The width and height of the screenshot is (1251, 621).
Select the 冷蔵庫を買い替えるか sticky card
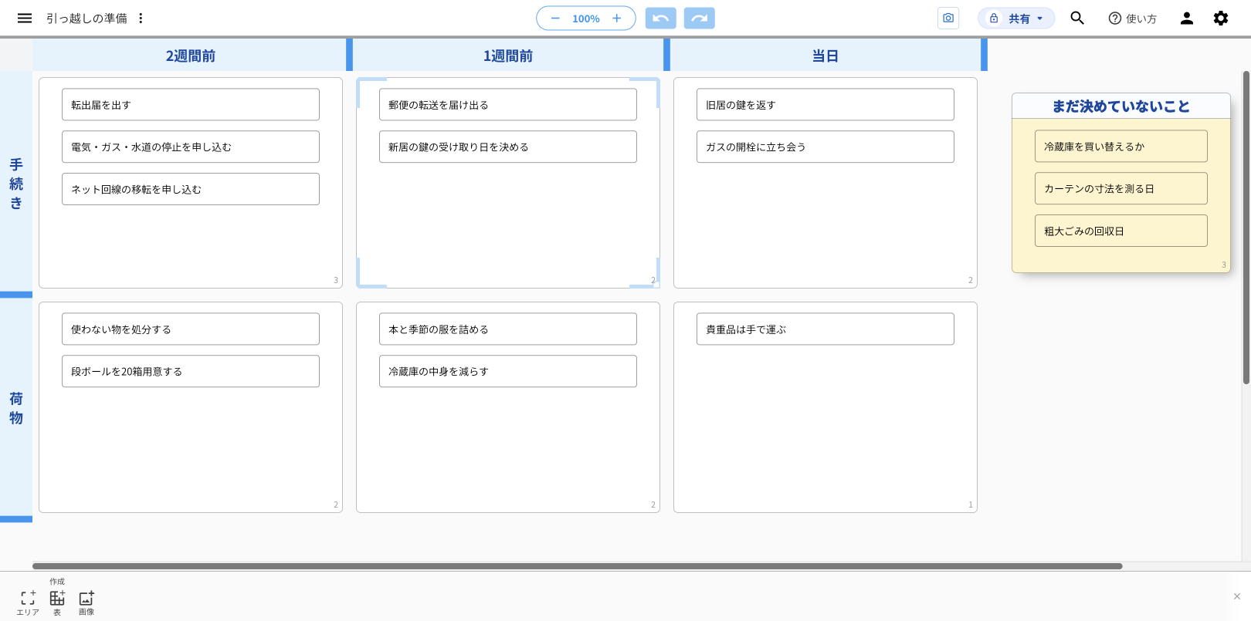(x=1121, y=146)
